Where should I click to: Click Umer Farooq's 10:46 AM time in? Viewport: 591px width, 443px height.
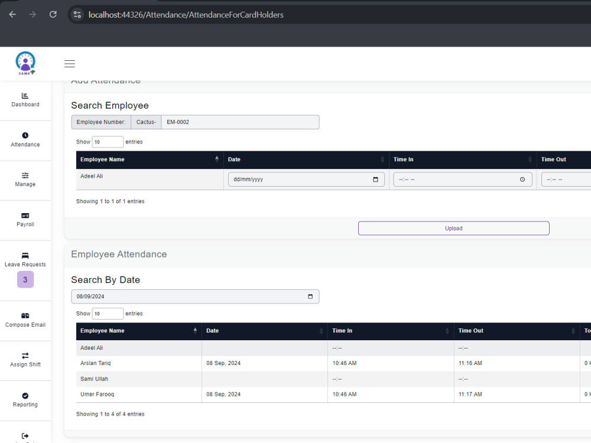tap(345, 395)
